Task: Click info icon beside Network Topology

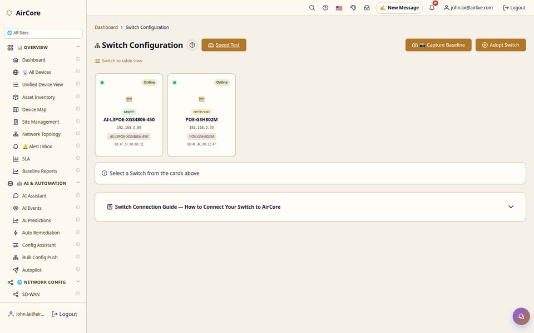Action: (x=78, y=134)
